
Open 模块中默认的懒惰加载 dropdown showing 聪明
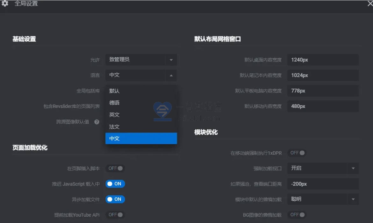323,199
